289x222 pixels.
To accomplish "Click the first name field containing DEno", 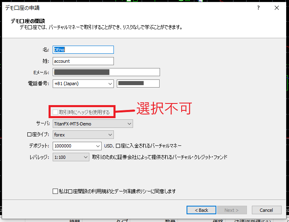I will pyautogui.click(x=83, y=50).
